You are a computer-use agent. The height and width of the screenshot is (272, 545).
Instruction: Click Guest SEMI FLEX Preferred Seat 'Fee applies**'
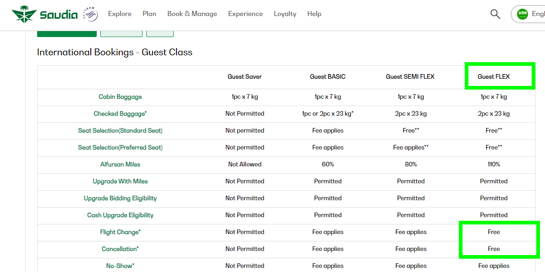point(411,148)
